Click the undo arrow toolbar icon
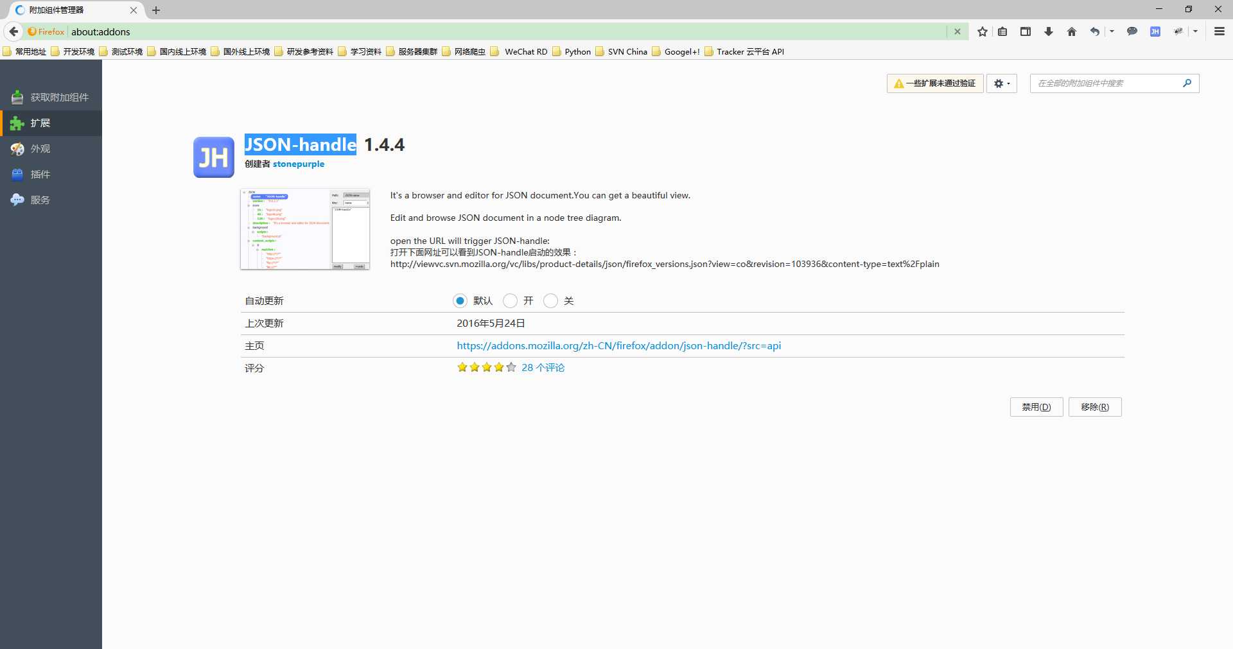Viewport: 1233px width, 649px height. click(1095, 31)
